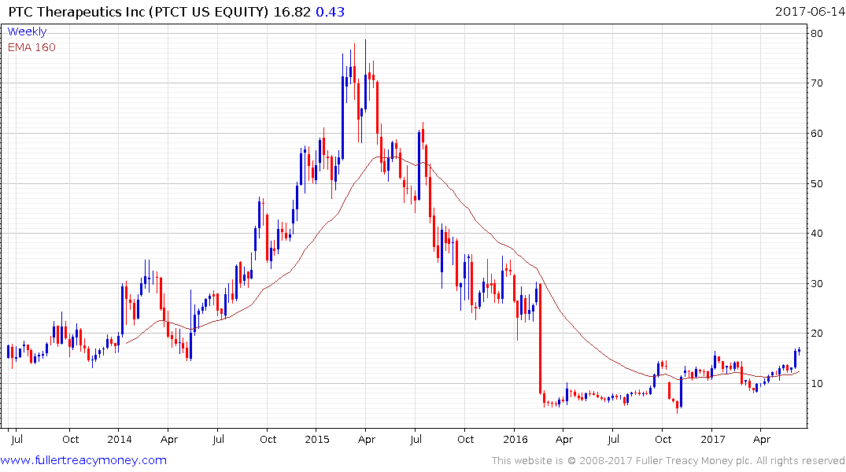This screenshot has height=472, width=846.
Task: Click the 70 price axis label
Action: [x=817, y=83]
